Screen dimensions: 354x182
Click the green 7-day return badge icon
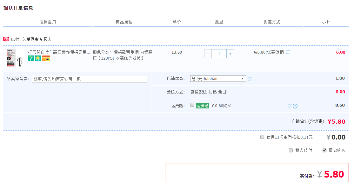[x=31, y=58]
